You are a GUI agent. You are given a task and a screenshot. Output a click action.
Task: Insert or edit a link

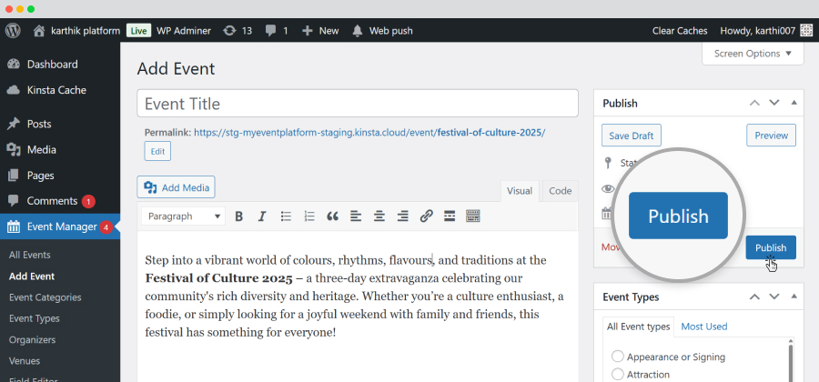click(426, 216)
